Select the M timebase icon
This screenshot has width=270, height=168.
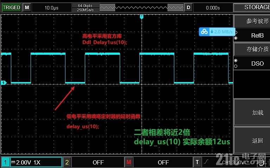27,8
